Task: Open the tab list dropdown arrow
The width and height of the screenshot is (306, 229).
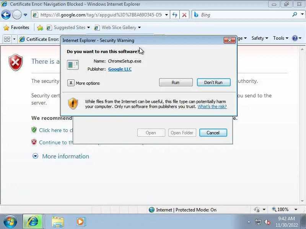Action: click(14, 39)
